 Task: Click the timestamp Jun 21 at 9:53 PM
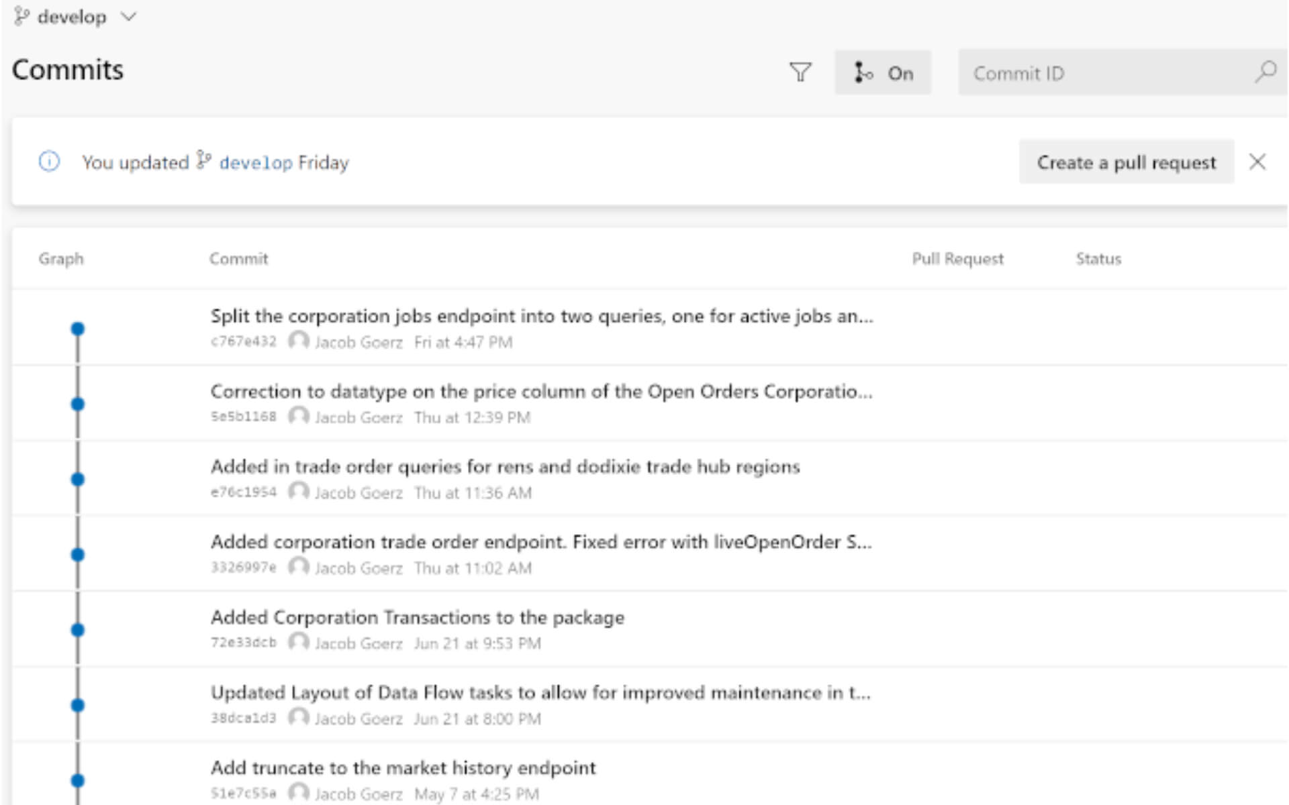tap(477, 643)
